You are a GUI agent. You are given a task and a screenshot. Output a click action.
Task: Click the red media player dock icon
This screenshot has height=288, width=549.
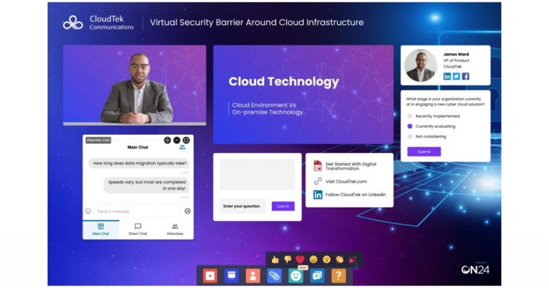(210, 275)
